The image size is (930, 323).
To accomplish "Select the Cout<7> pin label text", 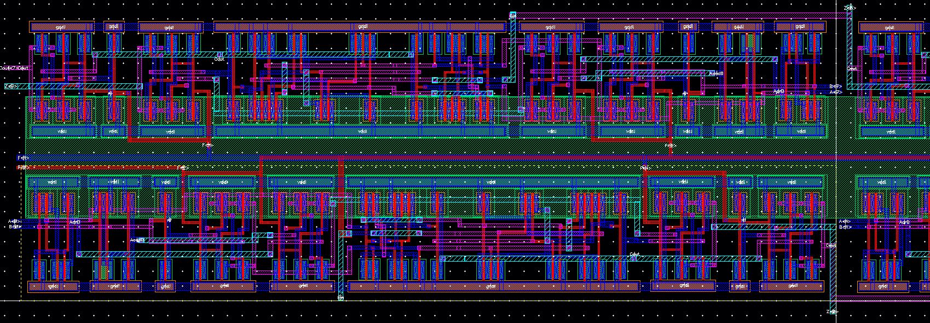I will pos(8,68).
